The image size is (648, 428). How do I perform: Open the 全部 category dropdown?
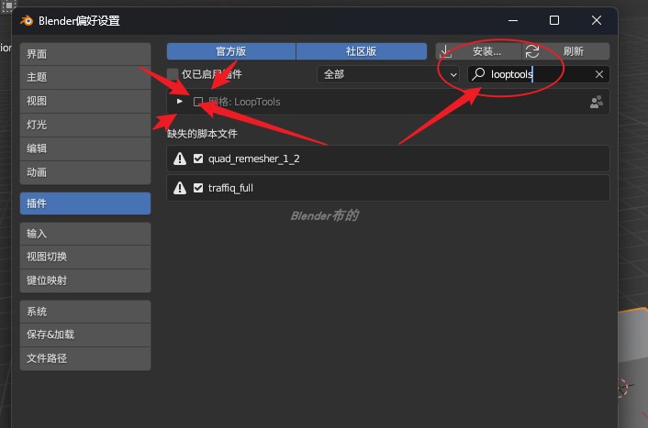pyautogui.click(x=388, y=75)
